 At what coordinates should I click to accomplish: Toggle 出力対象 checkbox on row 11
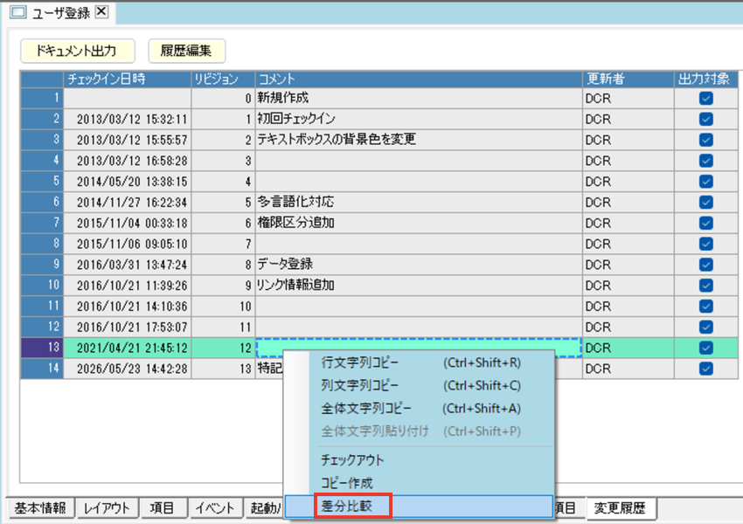pos(705,307)
